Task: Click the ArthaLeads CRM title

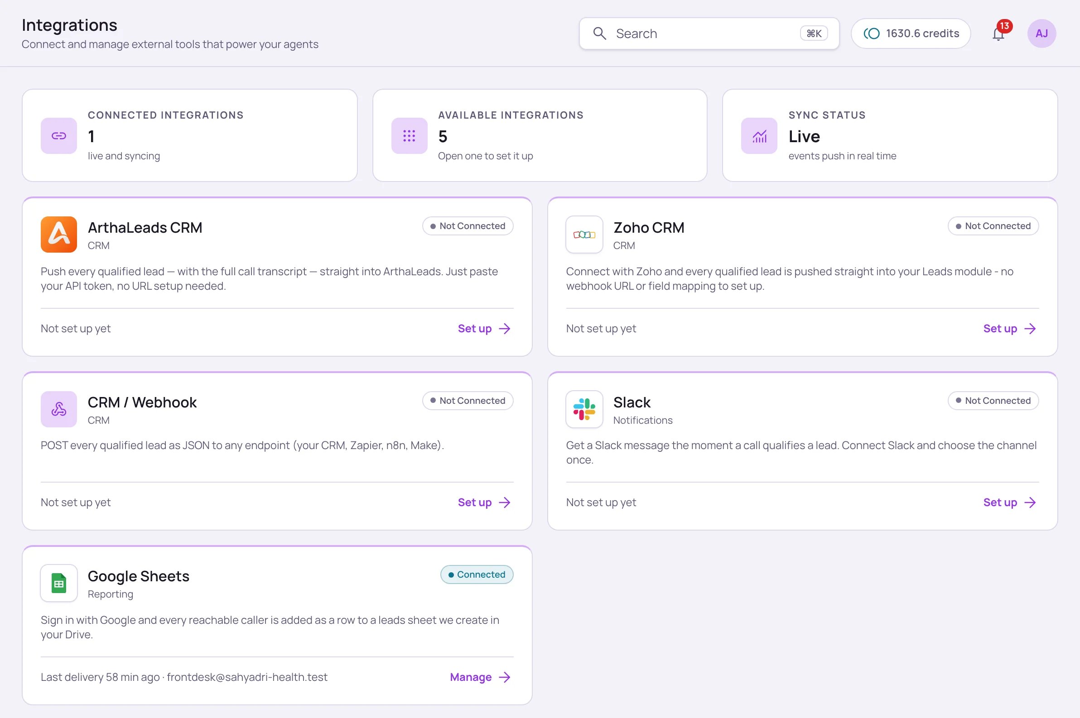Action: click(x=145, y=228)
